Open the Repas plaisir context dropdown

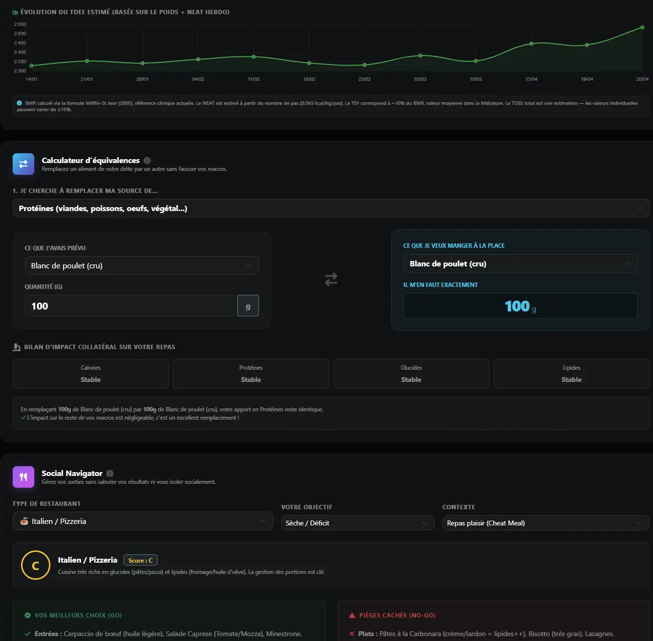point(546,523)
